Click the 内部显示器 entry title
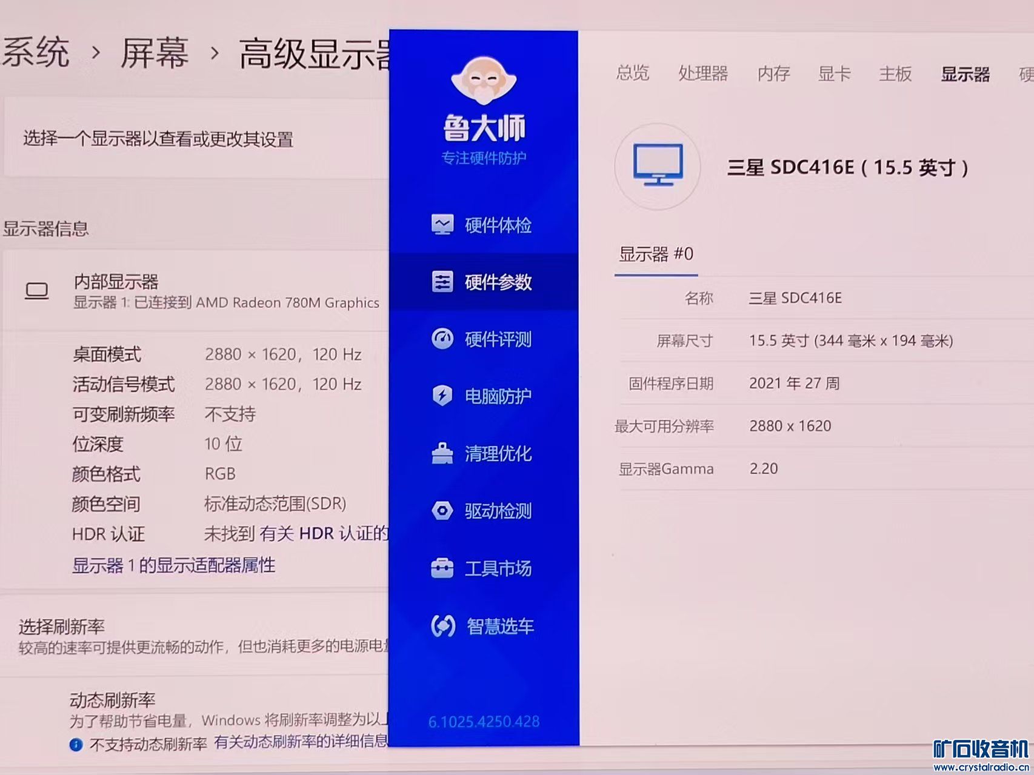 pos(116,281)
